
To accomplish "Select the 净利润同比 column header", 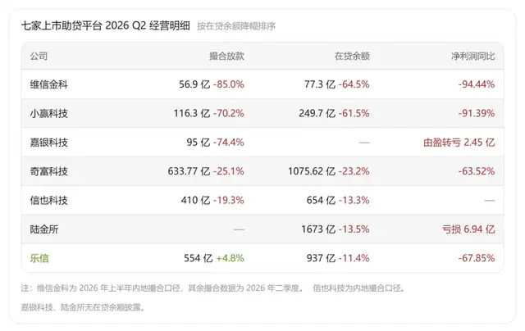I will 472,57.
